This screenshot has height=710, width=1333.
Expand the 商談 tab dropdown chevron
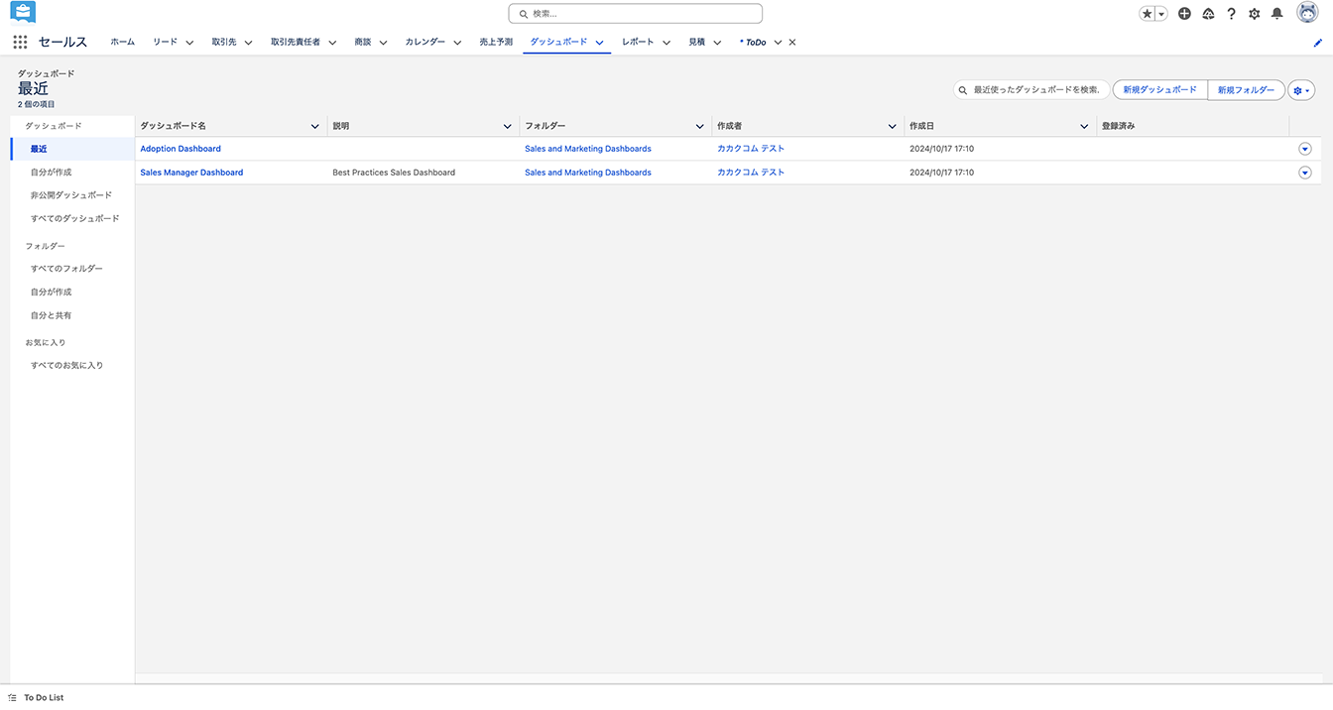382,43
